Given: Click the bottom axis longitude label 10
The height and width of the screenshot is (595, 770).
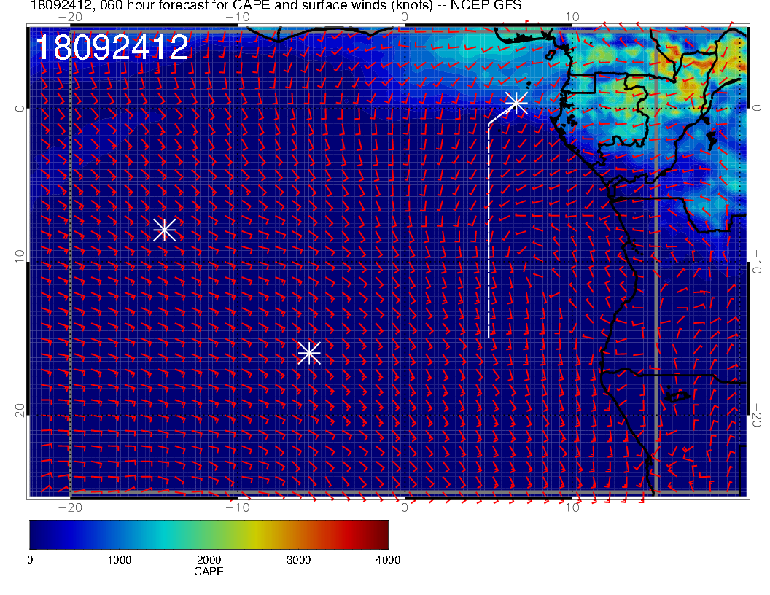Looking at the screenshot, I should coord(572,507).
